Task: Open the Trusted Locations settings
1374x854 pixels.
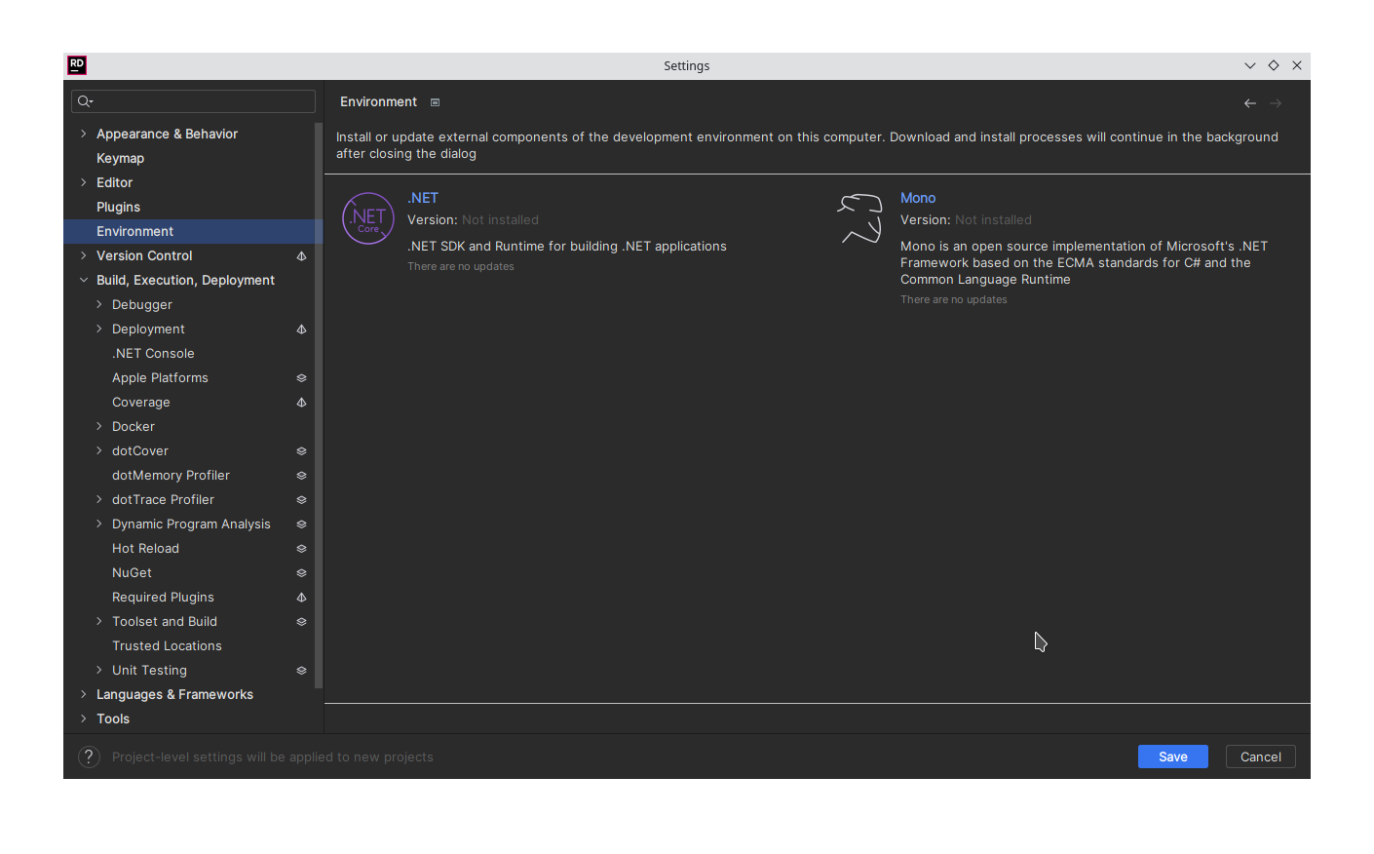Action: pyautogui.click(x=167, y=645)
